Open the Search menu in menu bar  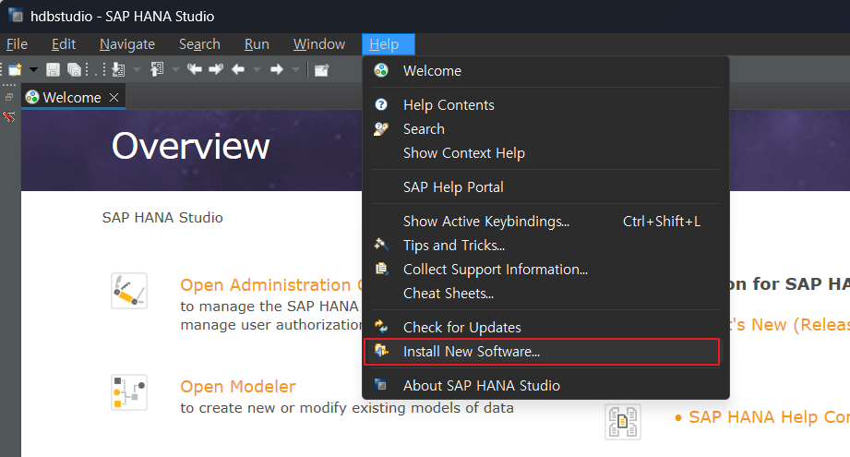click(x=199, y=44)
